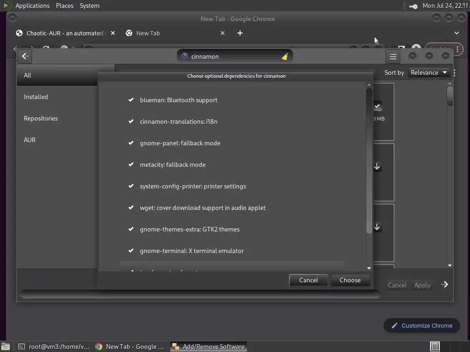This screenshot has width=470, height=352.
Task: Confirm with the Choose button
Action: tap(350, 280)
